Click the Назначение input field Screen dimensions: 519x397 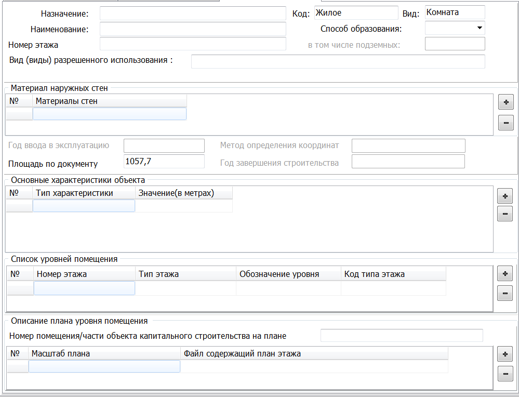tap(193, 14)
